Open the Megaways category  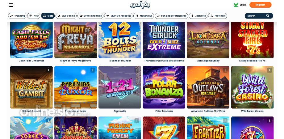click(x=144, y=16)
